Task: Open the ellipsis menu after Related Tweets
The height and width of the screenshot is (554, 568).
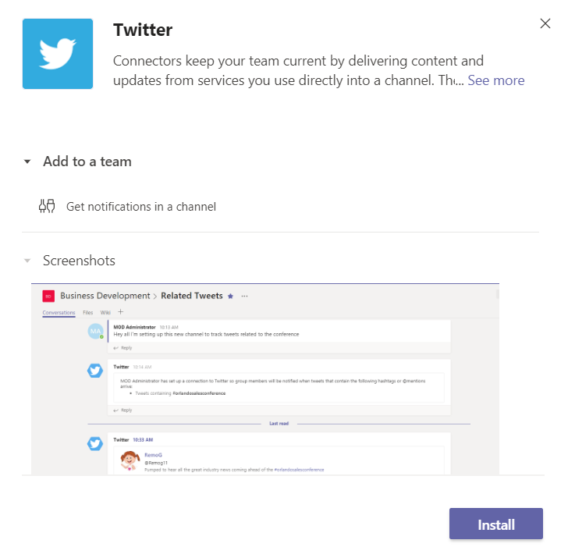Action: 245,296
